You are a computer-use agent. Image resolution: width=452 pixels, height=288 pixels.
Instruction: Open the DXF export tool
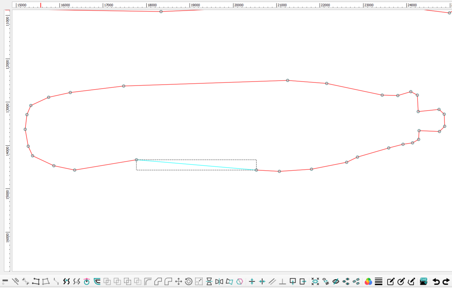(423, 281)
